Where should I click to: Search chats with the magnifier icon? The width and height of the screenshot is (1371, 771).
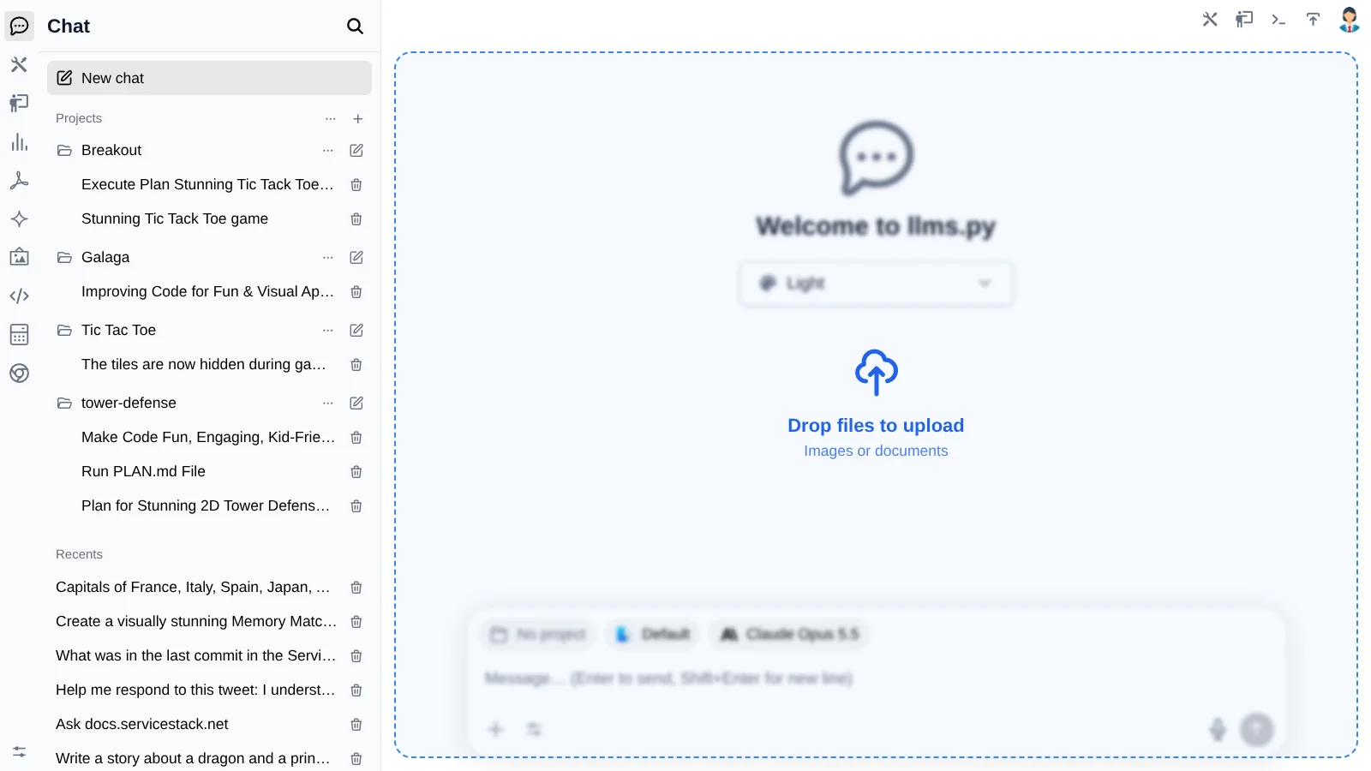pos(355,26)
